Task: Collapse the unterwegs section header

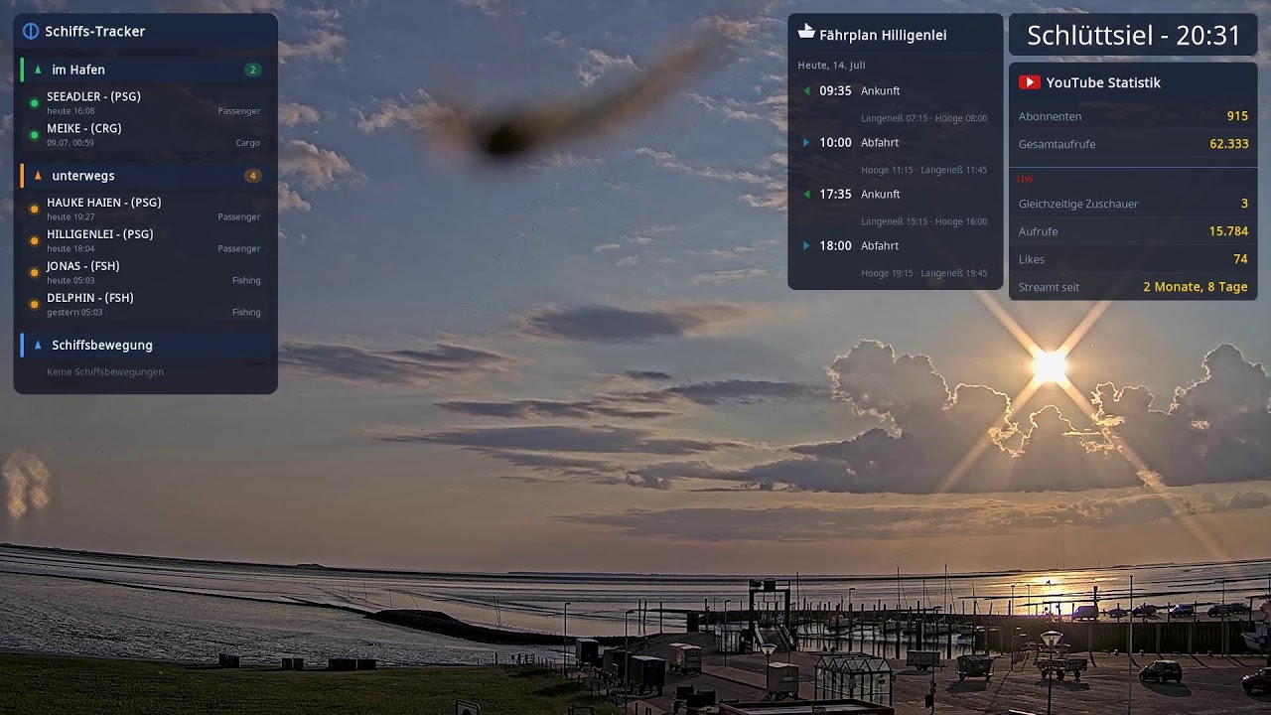Action: tap(146, 176)
